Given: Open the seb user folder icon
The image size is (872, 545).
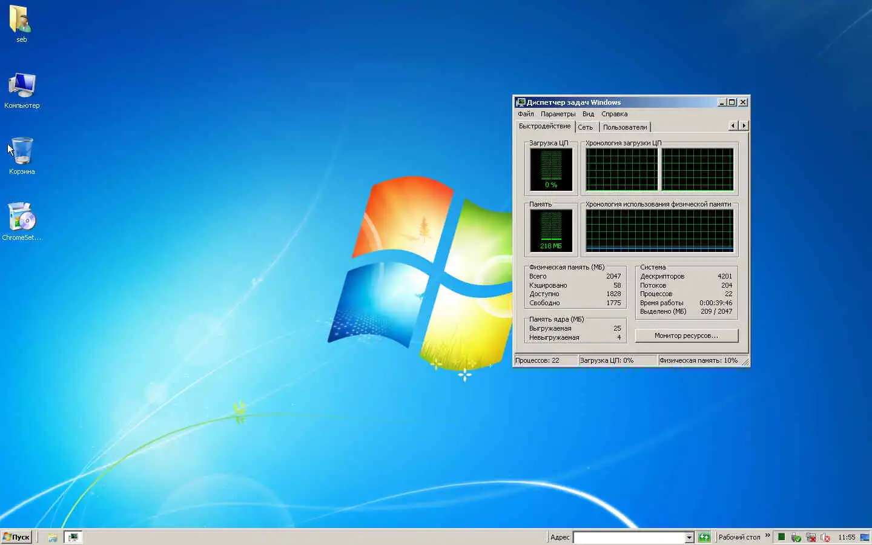Looking at the screenshot, I should pos(21,19).
